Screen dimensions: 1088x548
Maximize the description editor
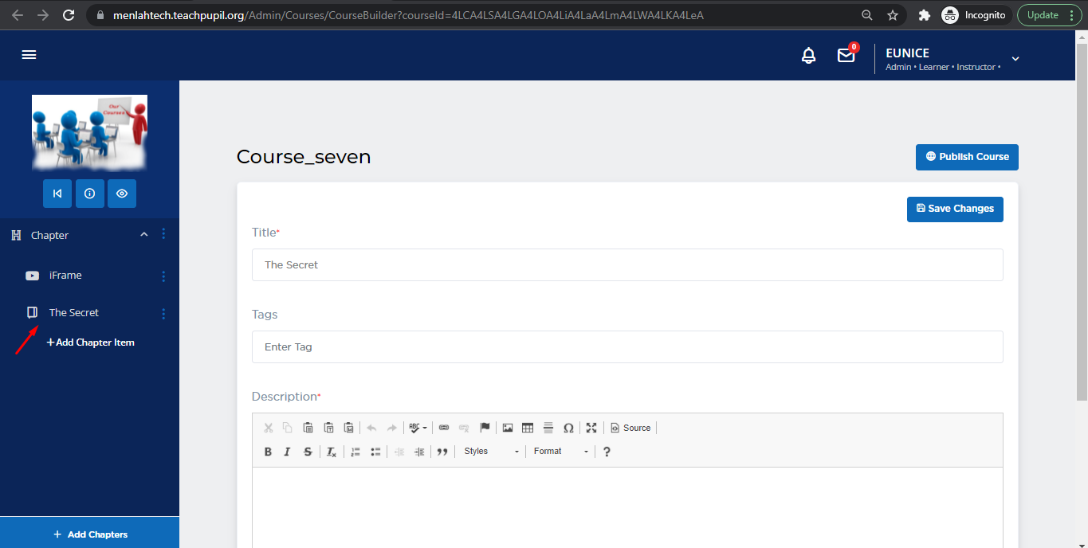pyautogui.click(x=591, y=428)
